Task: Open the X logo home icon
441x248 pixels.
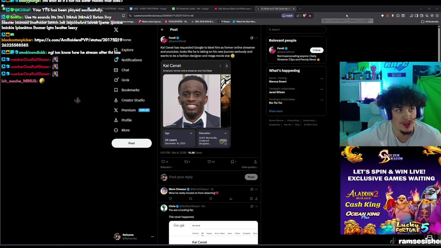Action: coord(116,30)
